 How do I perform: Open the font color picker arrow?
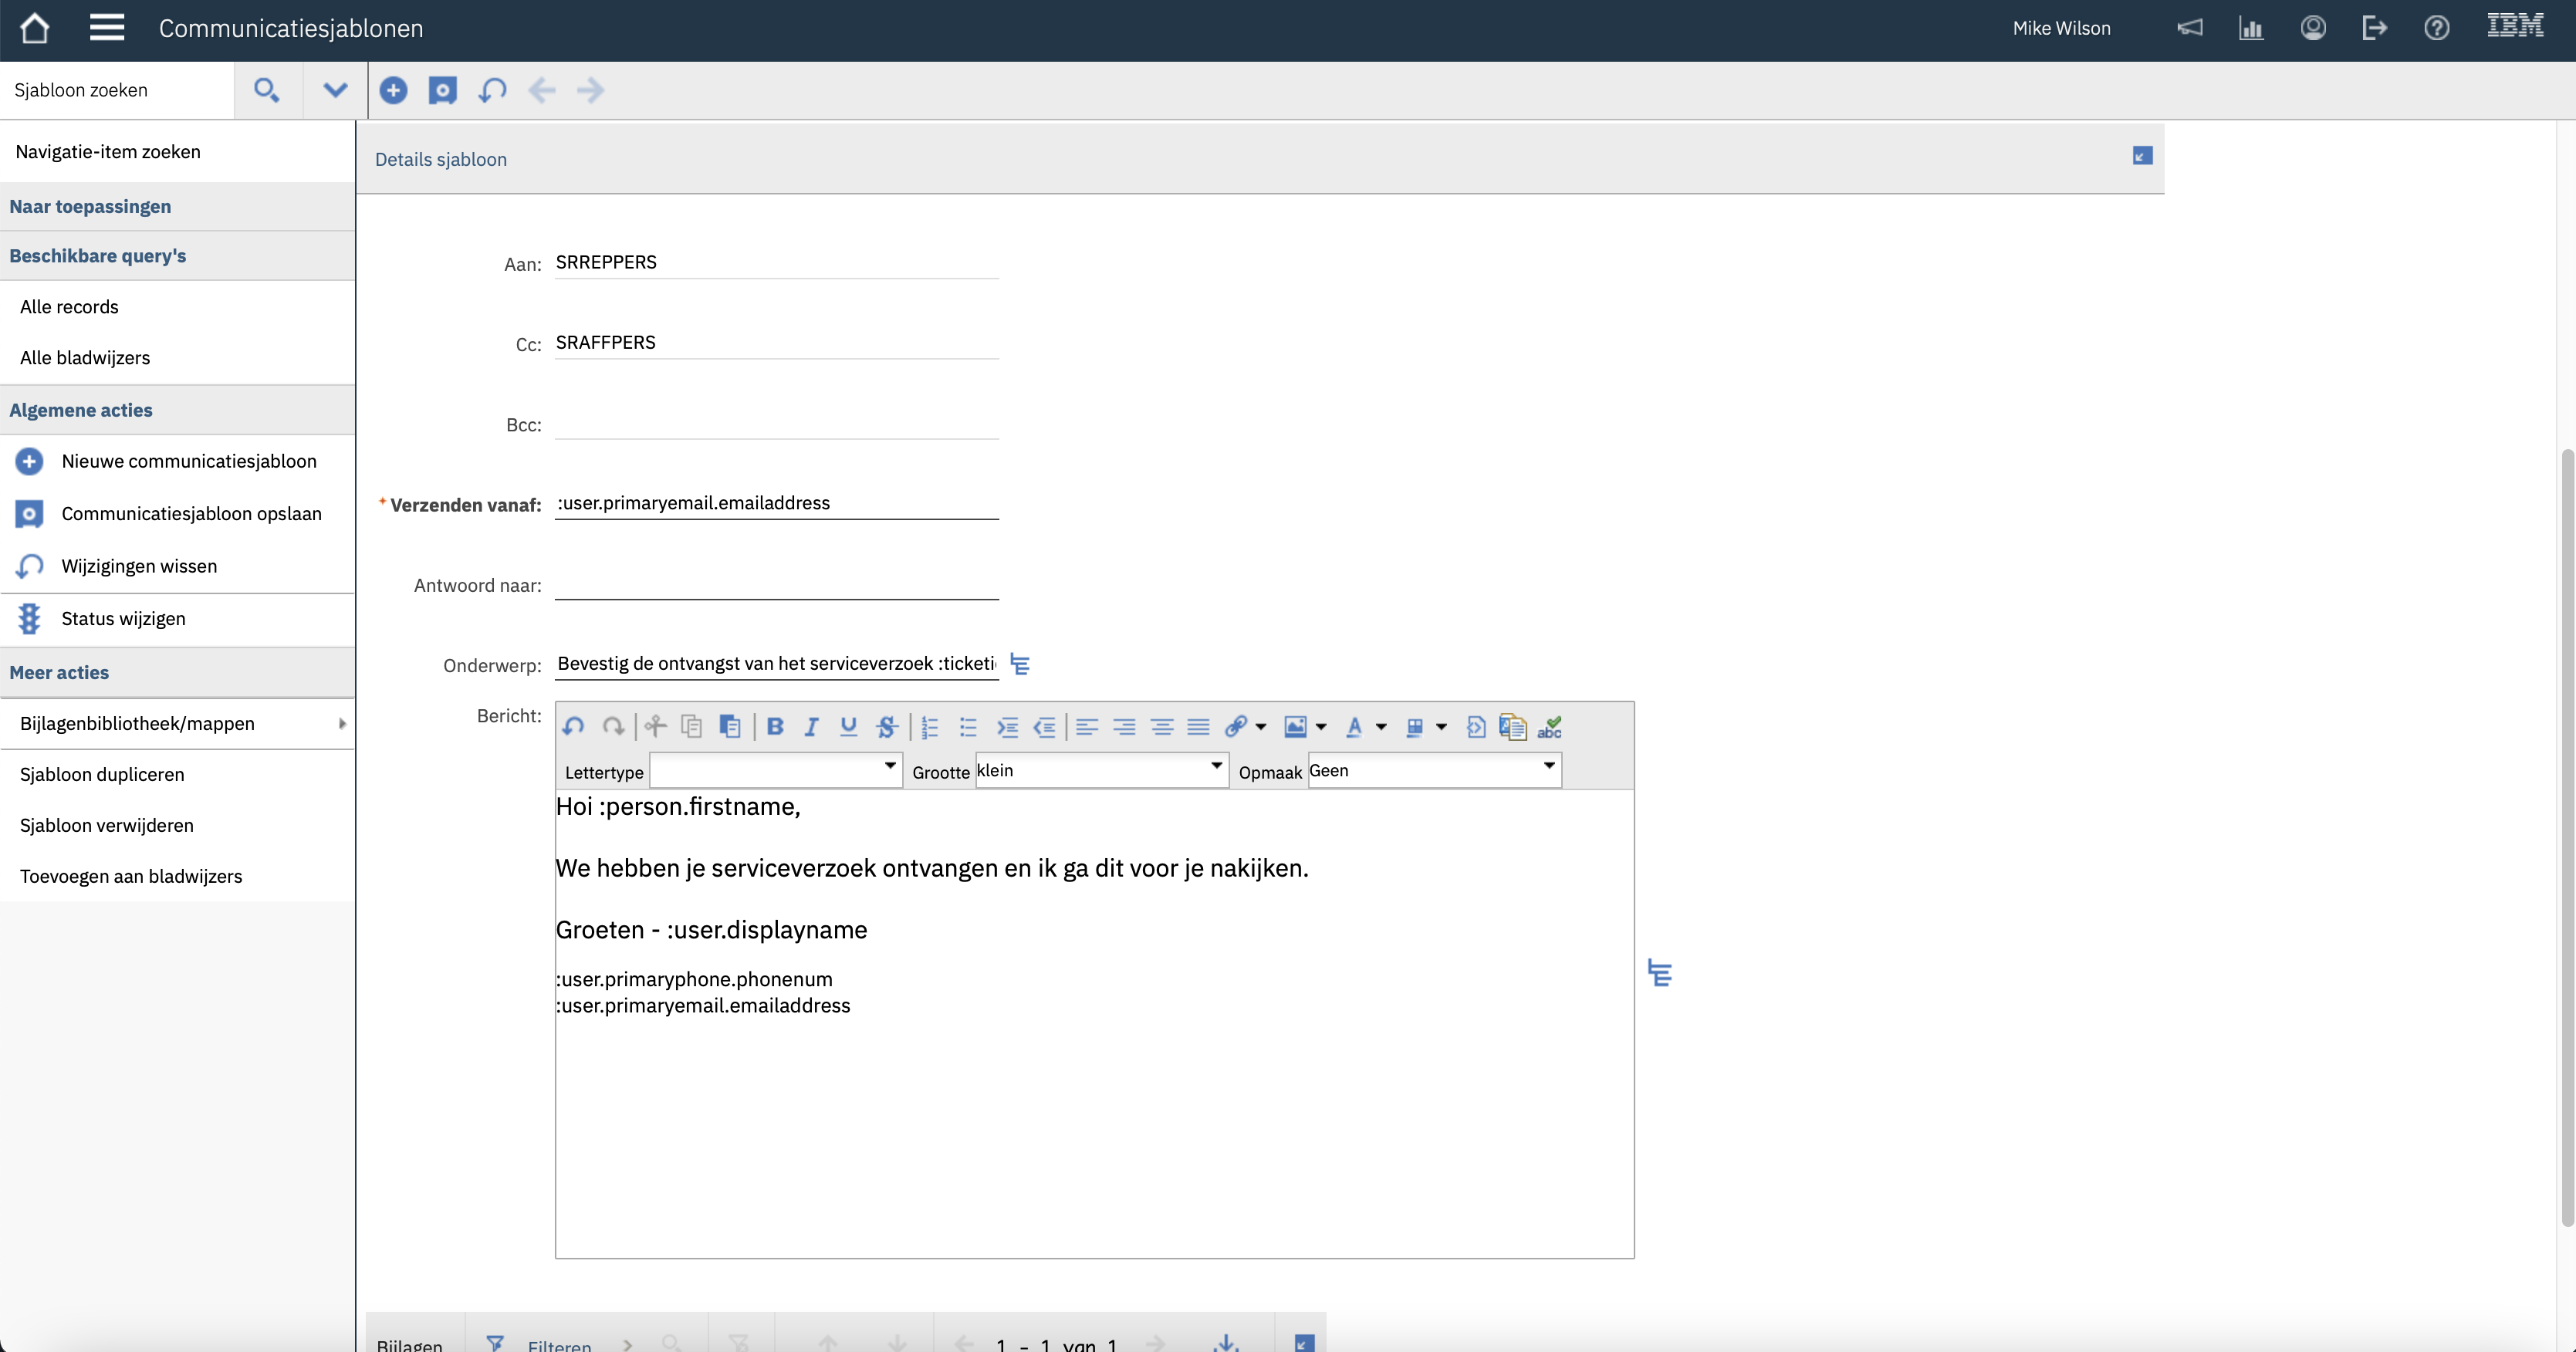click(1381, 727)
